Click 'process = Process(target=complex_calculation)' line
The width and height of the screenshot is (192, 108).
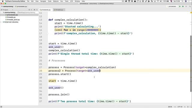[x=82, y=67]
